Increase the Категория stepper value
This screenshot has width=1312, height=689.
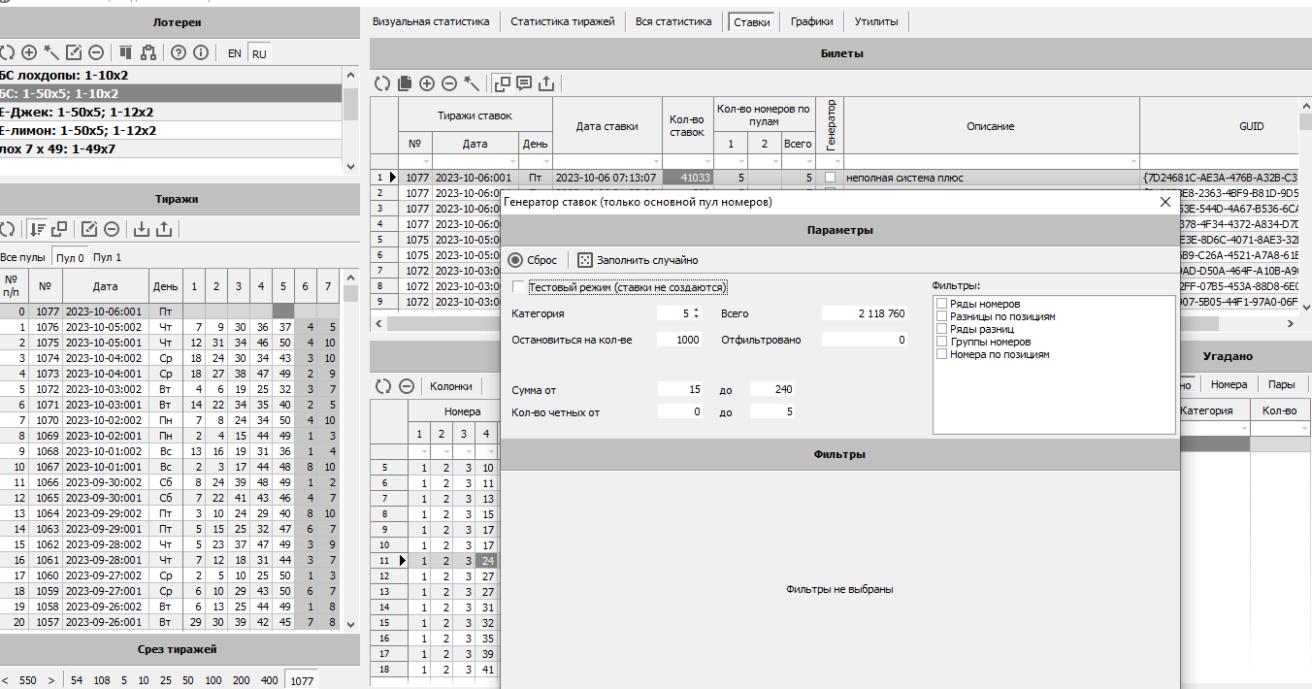[x=696, y=311]
